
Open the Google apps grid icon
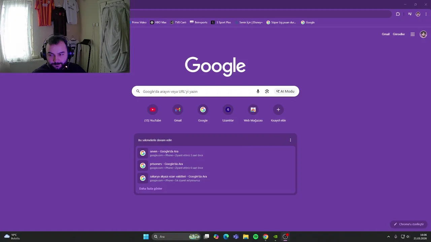[412, 34]
